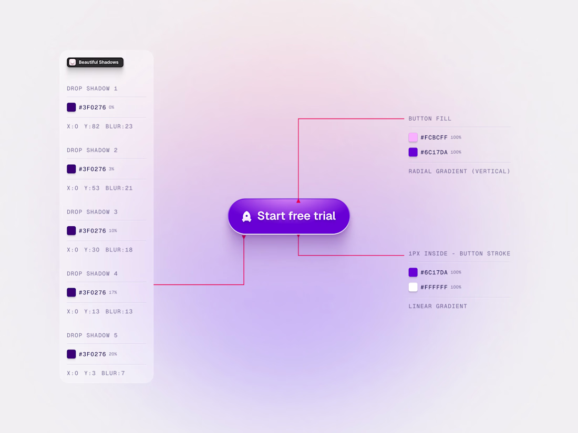Select the Drop Shadow 2 color swatch
The width and height of the screenshot is (578, 433).
(71, 169)
